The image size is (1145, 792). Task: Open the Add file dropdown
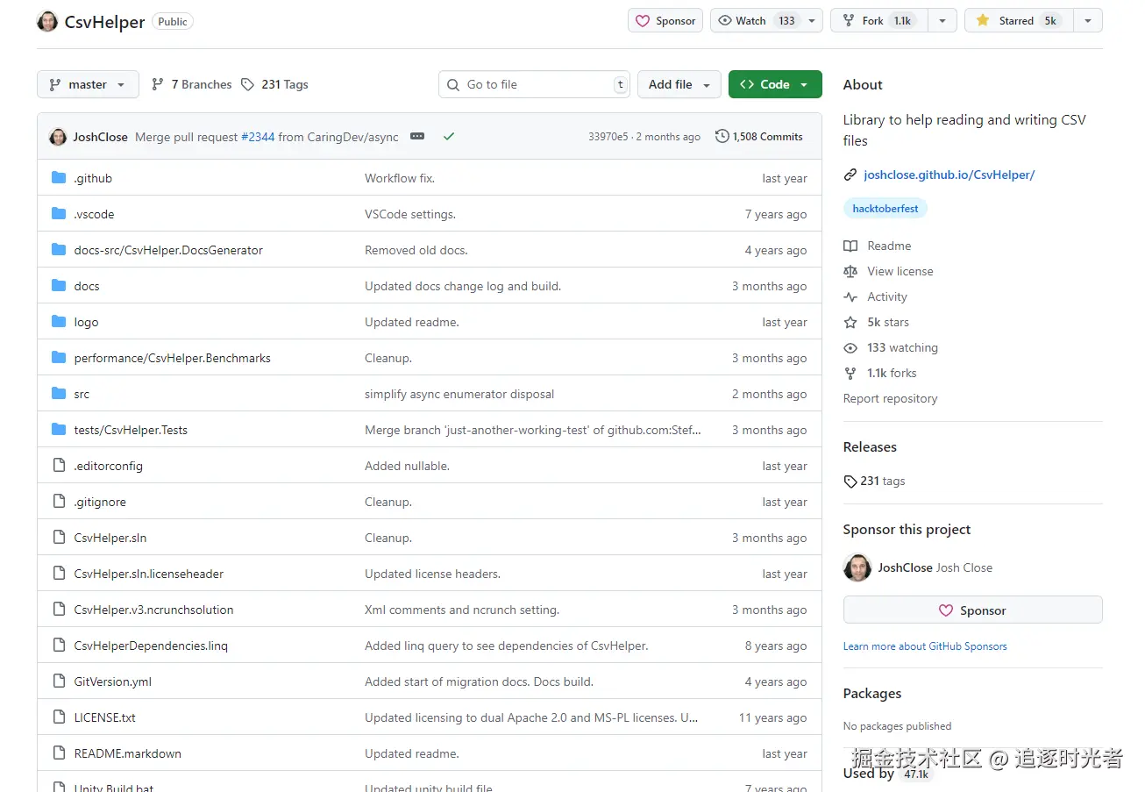tap(679, 84)
